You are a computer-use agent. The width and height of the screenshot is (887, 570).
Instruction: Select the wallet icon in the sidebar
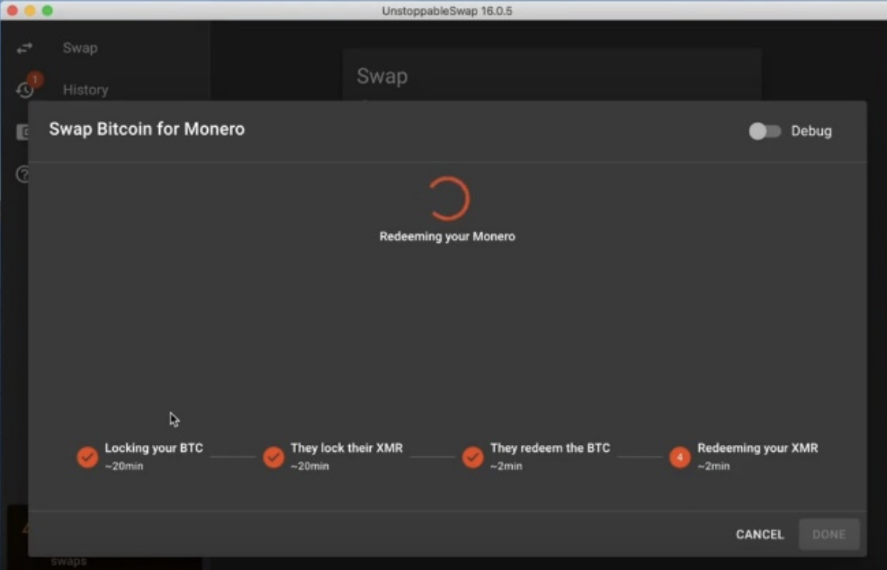[x=24, y=131]
